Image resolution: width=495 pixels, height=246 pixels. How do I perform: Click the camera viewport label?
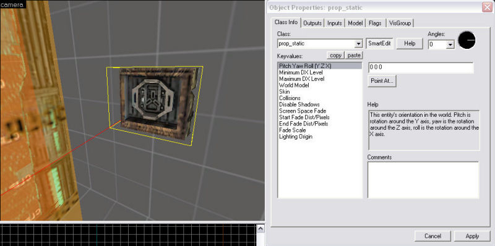12,4
